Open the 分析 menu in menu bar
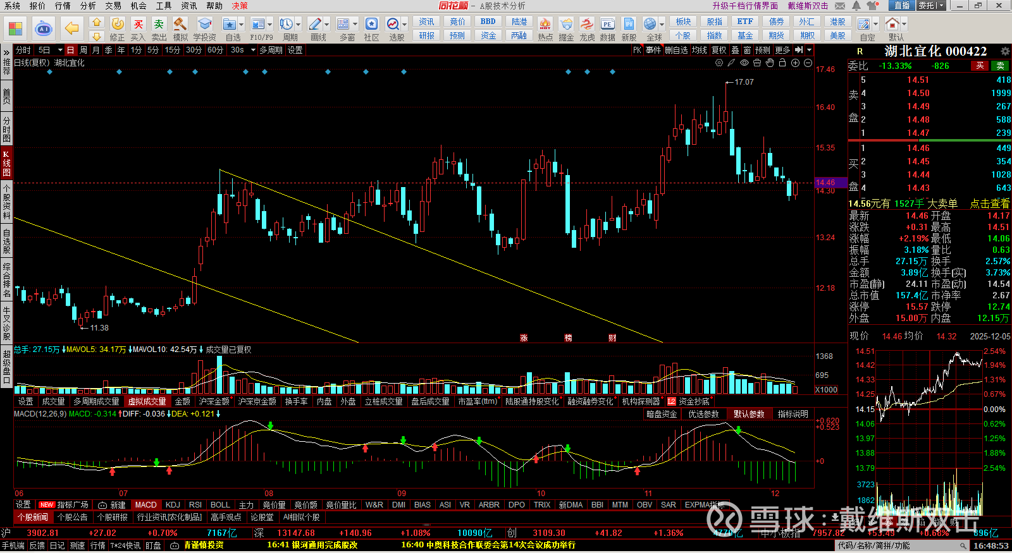 pos(88,6)
